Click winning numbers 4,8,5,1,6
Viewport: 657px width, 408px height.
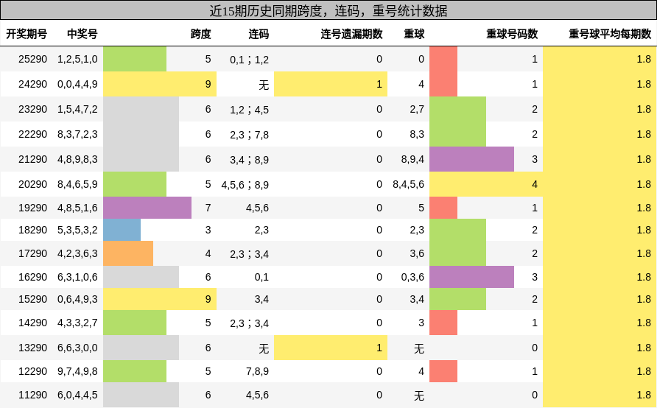(x=77, y=208)
